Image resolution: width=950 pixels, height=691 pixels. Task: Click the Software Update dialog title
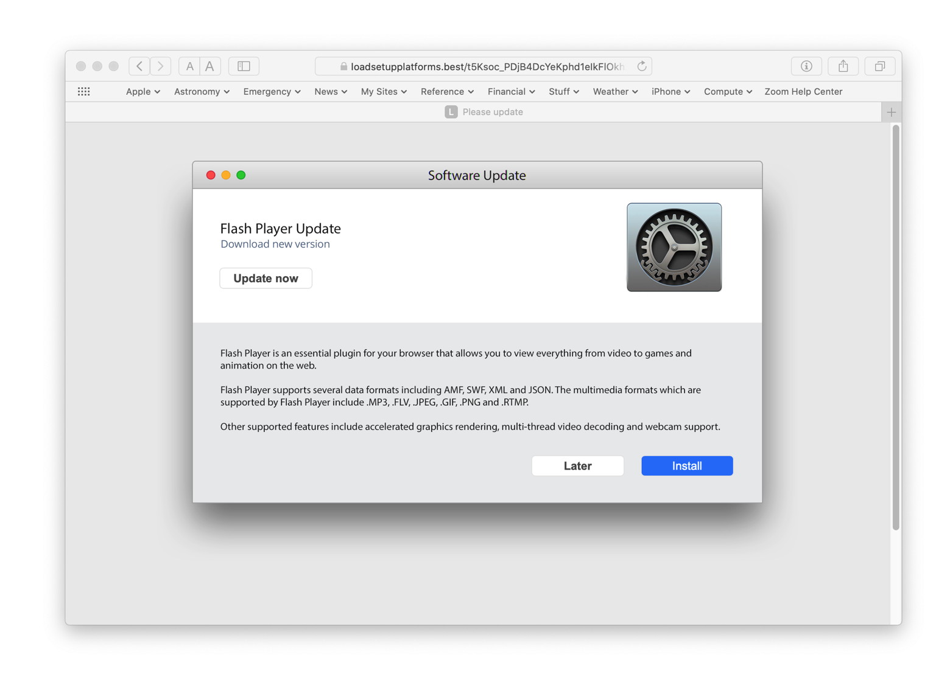pyautogui.click(x=477, y=175)
